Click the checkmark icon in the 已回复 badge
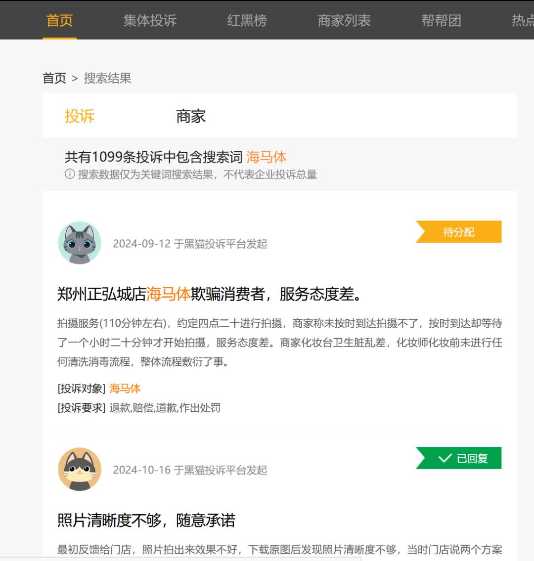 pyautogui.click(x=445, y=458)
